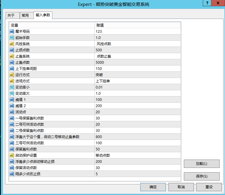Screen dimensions: 225x195
Task: Select the 活动点 variable name
Action: [x=21, y=112]
